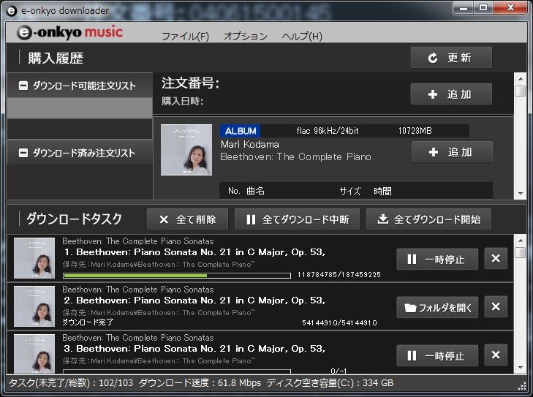This screenshot has height=397, width=533.
Task: Click the '3. Beethoven: Piano Sonata No. 21' title
Action: pos(194,349)
